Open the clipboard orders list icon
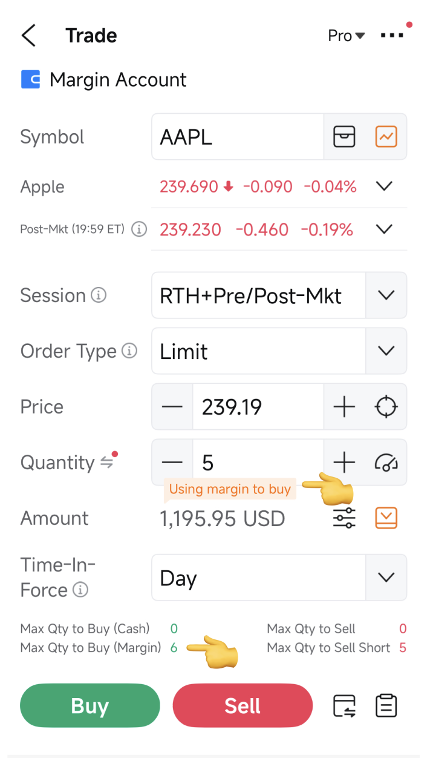Viewport: 433px width, 758px height. tap(386, 706)
